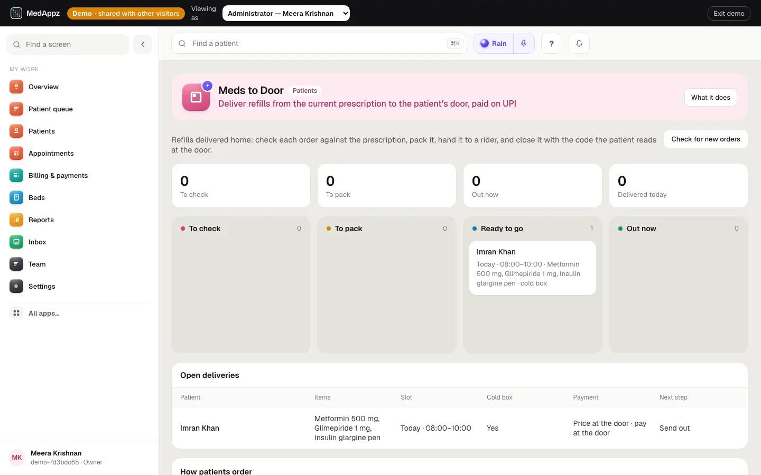Click the microphone voice icon
This screenshot has height=475, width=761.
coord(524,43)
